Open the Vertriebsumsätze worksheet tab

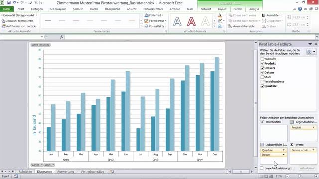[92, 171]
